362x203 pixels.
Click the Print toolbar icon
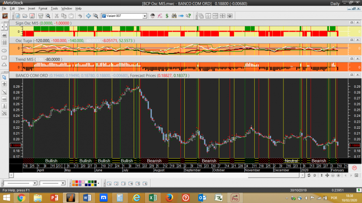41,16
